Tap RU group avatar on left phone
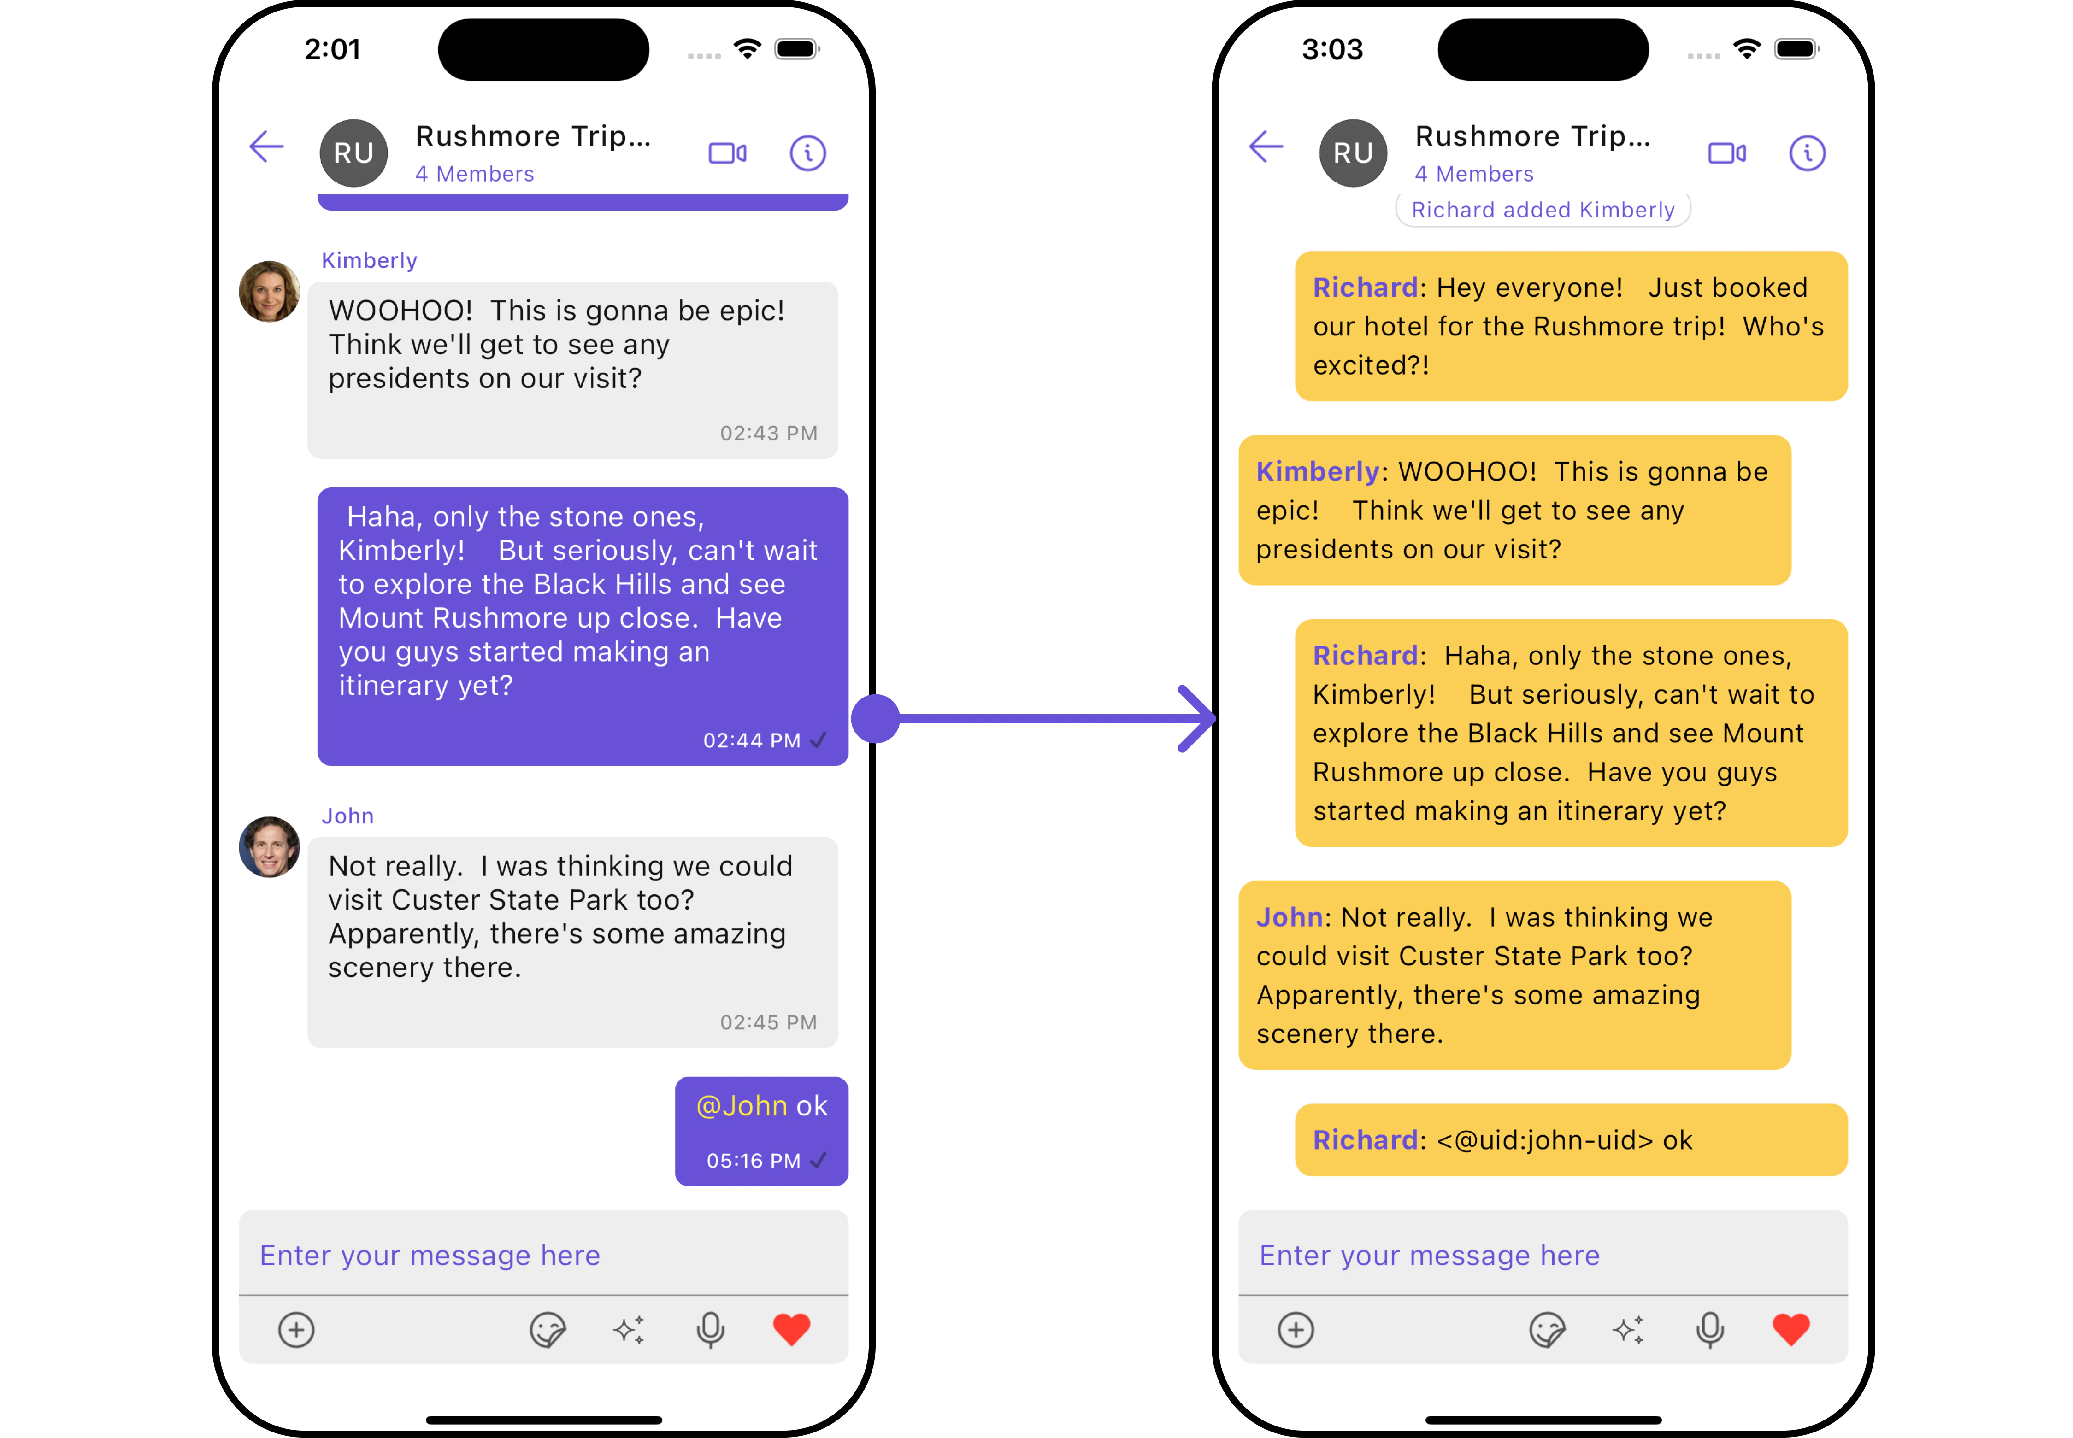2073x1438 pixels. click(353, 153)
